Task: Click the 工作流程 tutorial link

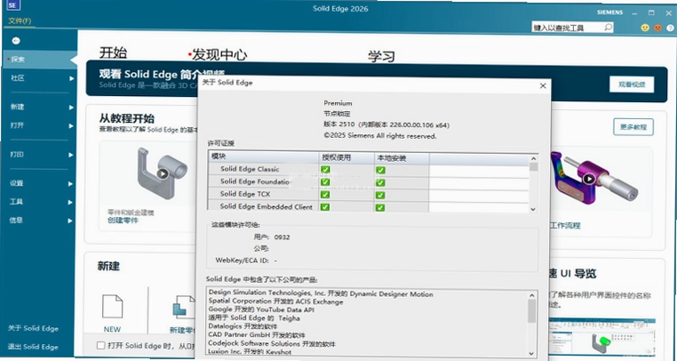Action: (x=565, y=225)
